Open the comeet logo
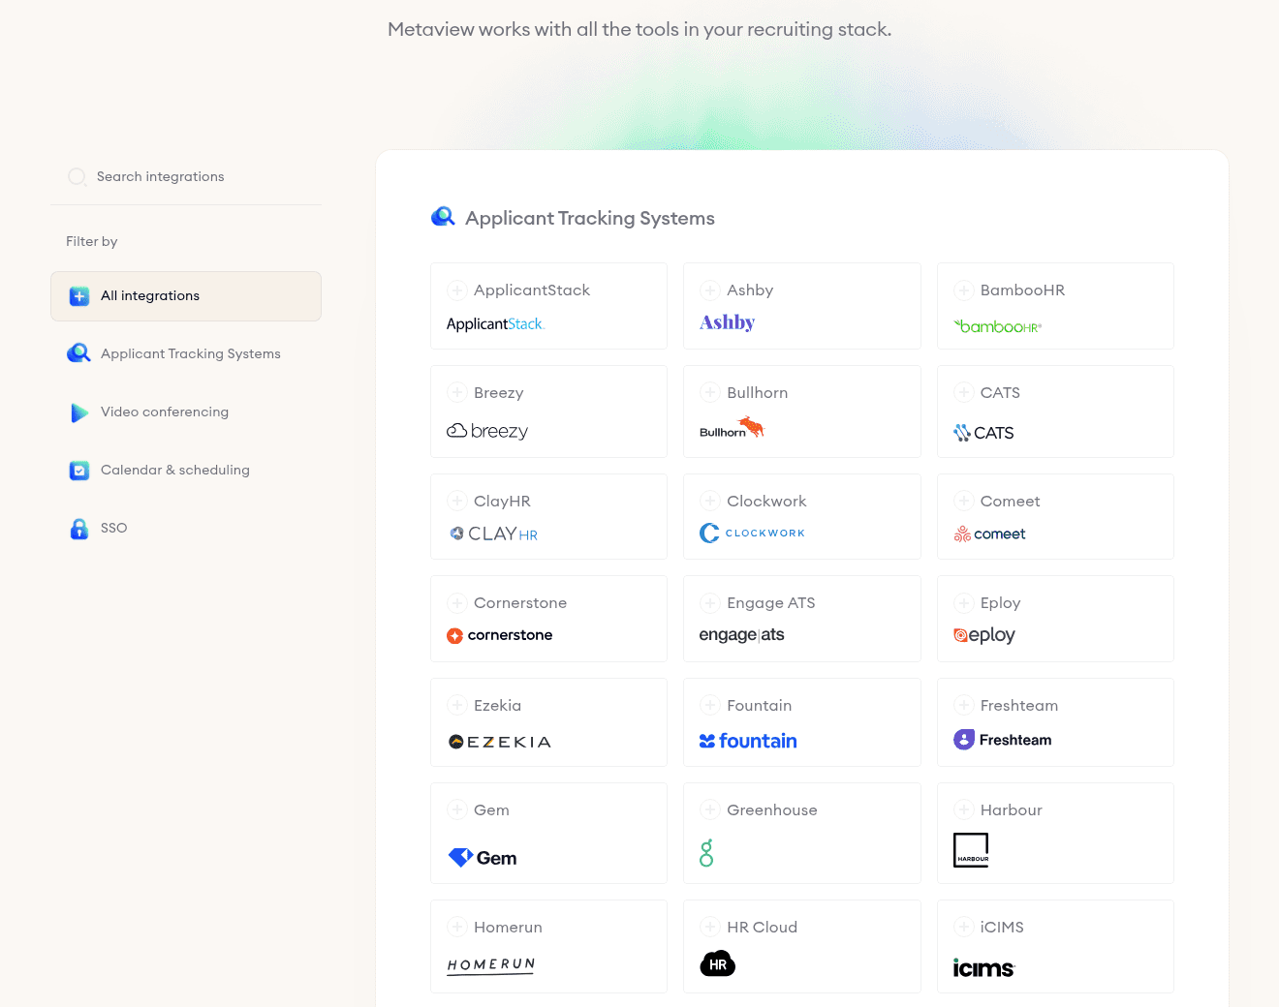The image size is (1279, 1007). coord(989,534)
